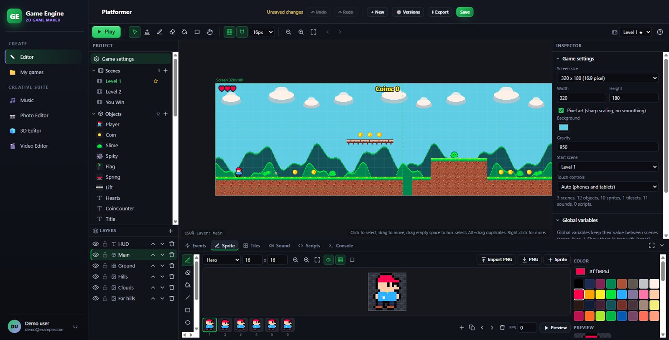Add a new scene with the plus icon
Image resolution: width=669 pixels, height=340 pixels.
pos(166,71)
